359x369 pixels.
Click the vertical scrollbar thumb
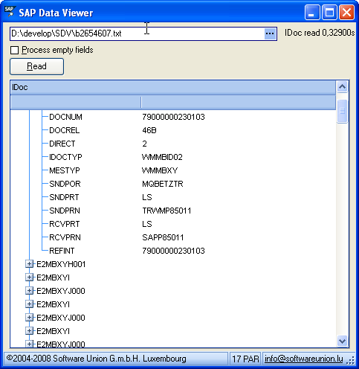(x=342, y=111)
